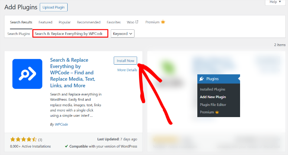
Task: Open the Help dropdown
Action: 275,2
